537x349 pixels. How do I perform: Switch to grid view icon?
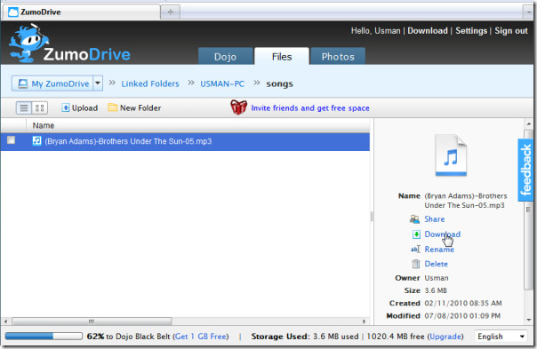40,108
